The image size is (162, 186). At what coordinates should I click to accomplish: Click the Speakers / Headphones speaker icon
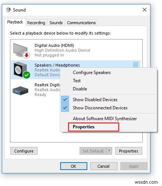pos(22,70)
